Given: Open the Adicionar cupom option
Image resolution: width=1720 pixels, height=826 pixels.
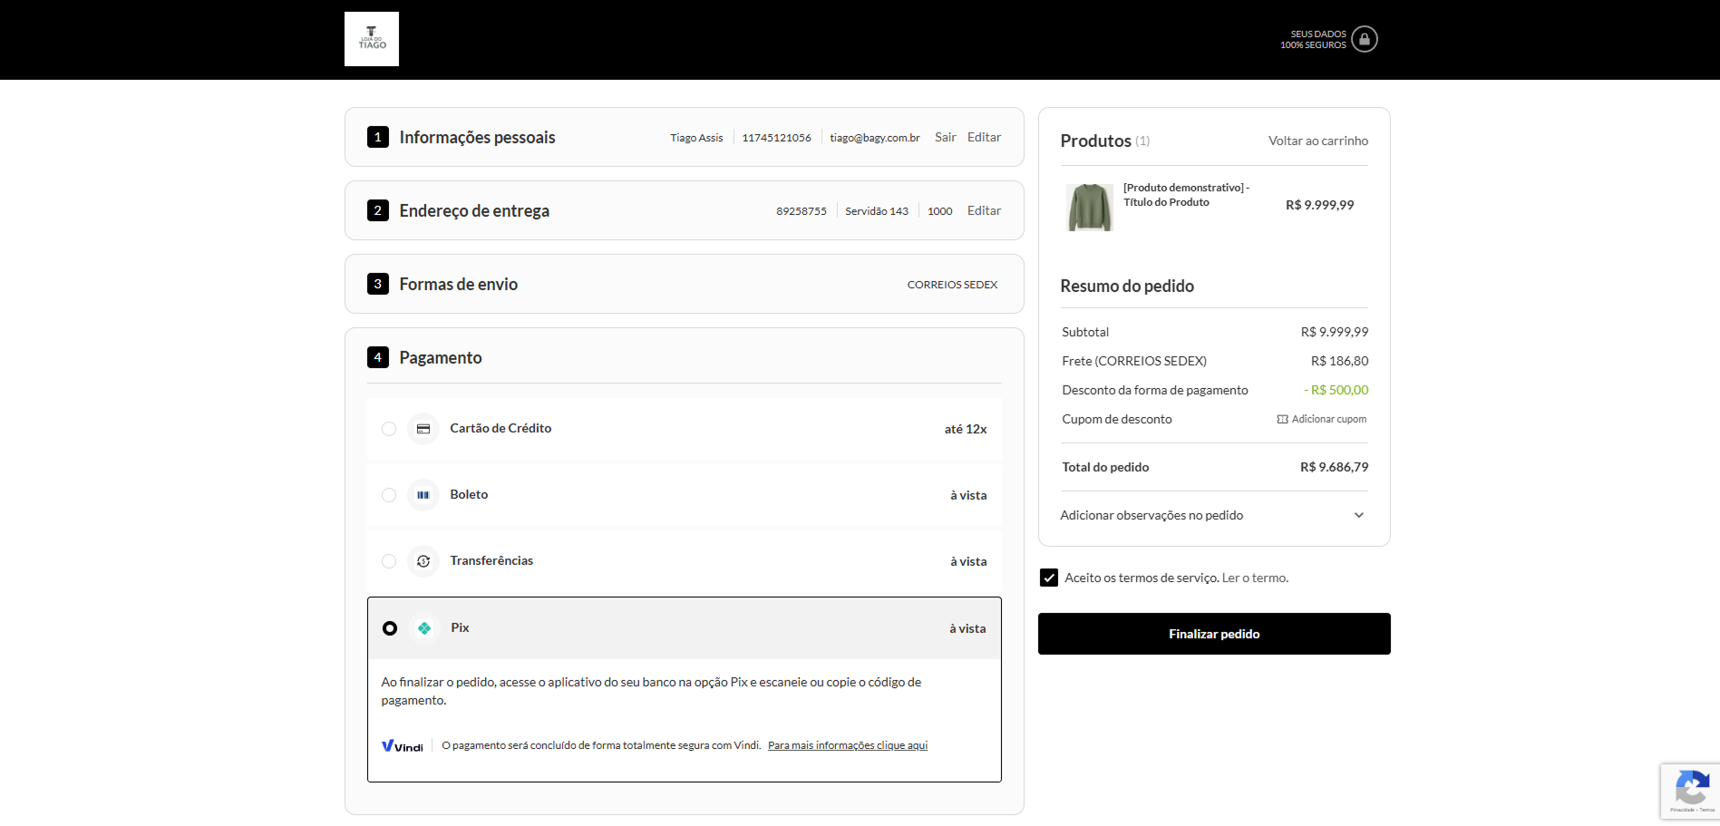Looking at the screenshot, I should (x=1322, y=419).
